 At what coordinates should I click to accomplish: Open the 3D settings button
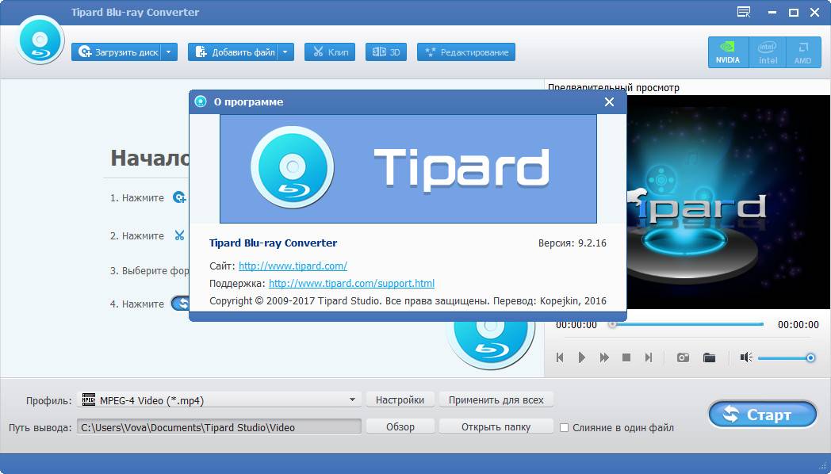[x=386, y=52]
